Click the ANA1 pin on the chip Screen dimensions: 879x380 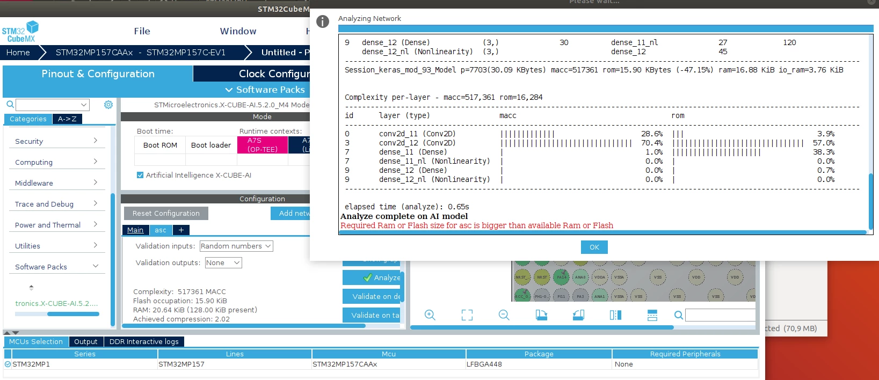click(x=600, y=296)
